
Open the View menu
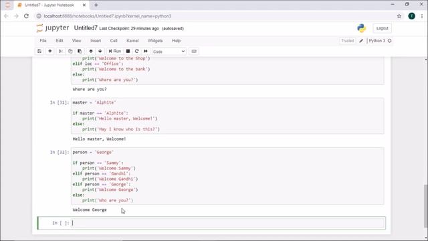pos(77,40)
